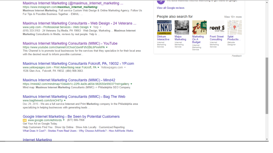
Task: Expand dropdown arrow beside mind42.com URL
Action: coord(131,84)
